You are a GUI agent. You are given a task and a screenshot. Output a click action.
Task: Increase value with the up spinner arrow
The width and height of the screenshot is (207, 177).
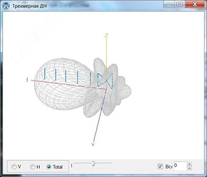(x=190, y=164)
